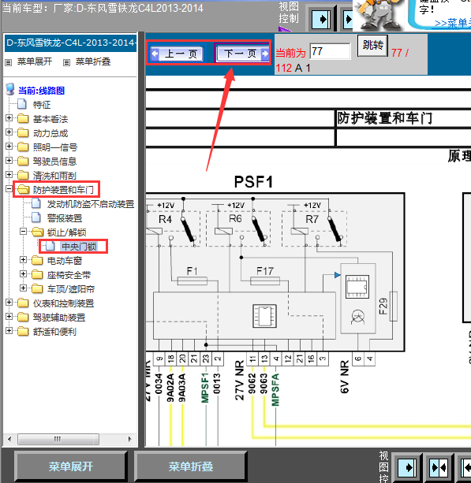Collapse the 防护装置和车门 folder
Image resolution: width=471 pixels, height=483 pixels.
pos(9,188)
